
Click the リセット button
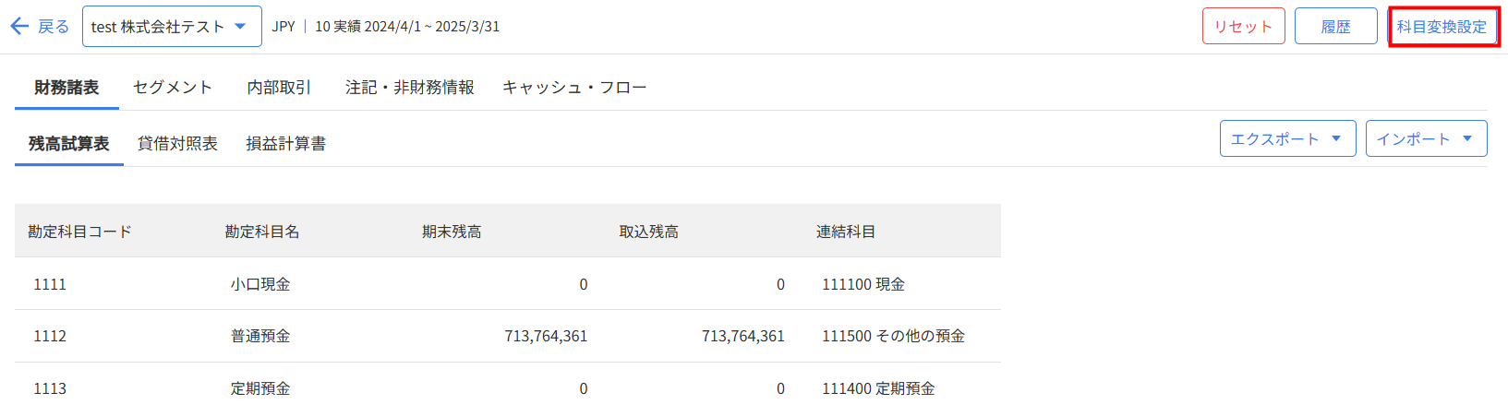[1243, 27]
